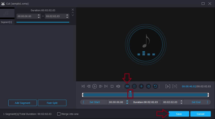Add a segment with the plus icon
Viewport: 215px width, 119px height.
(141, 86)
